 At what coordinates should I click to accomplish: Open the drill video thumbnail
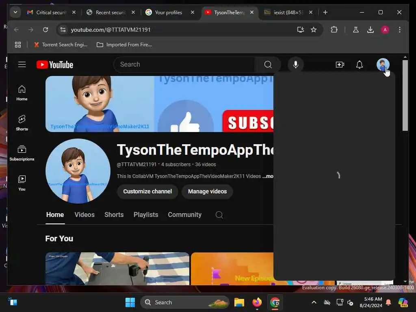click(x=117, y=269)
